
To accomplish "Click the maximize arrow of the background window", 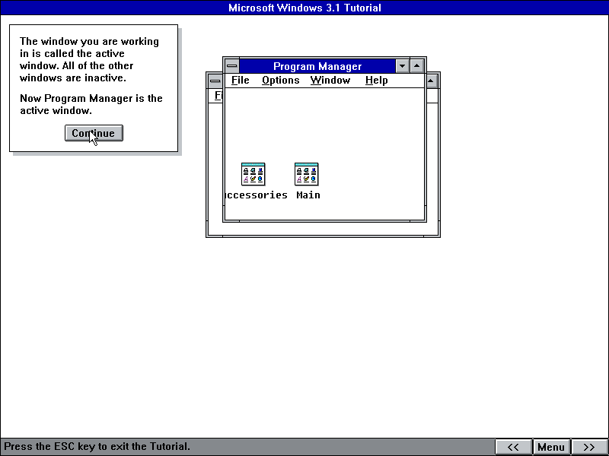I will tap(432, 81).
